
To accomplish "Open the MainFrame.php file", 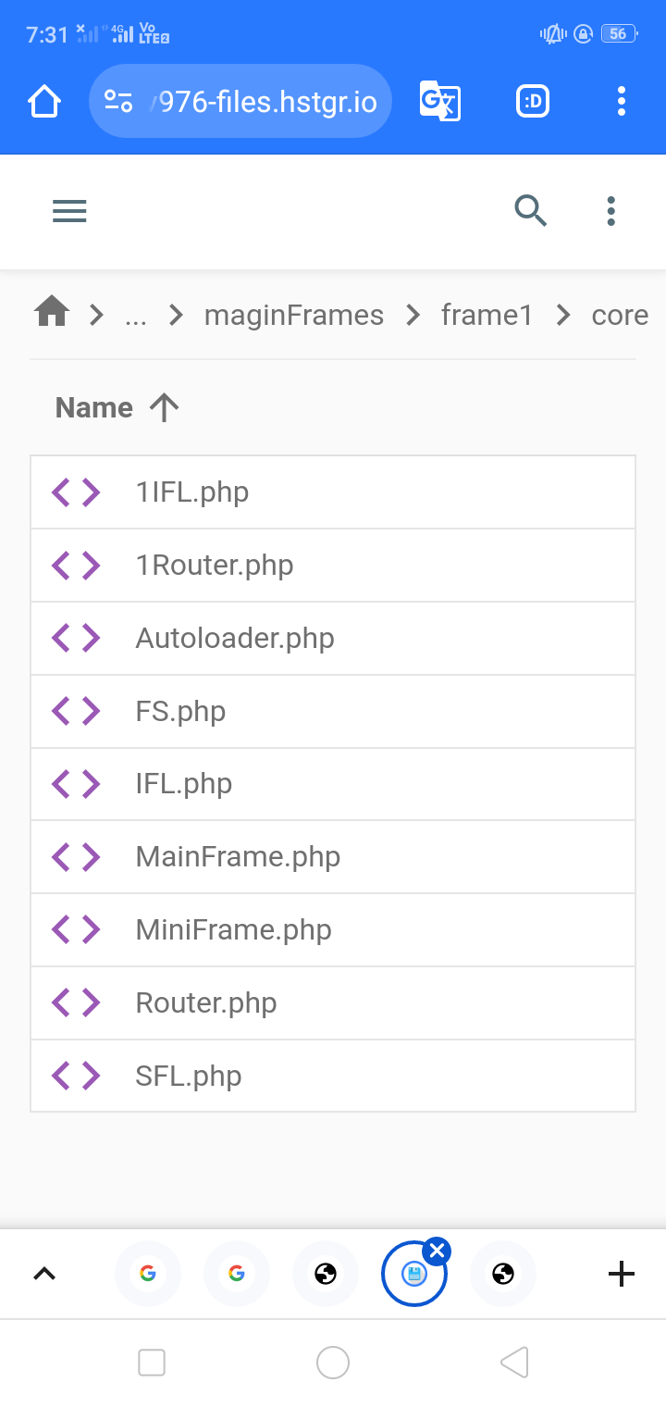I will [238, 856].
